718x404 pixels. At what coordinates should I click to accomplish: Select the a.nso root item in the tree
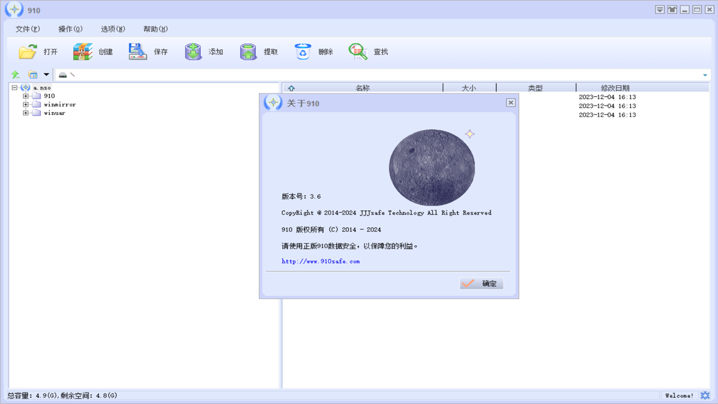click(42, 88)
